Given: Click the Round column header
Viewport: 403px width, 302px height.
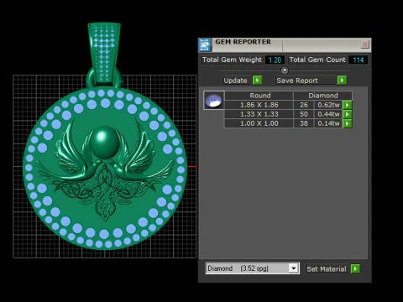Looking at the screenshot, I should pos(259,96).
